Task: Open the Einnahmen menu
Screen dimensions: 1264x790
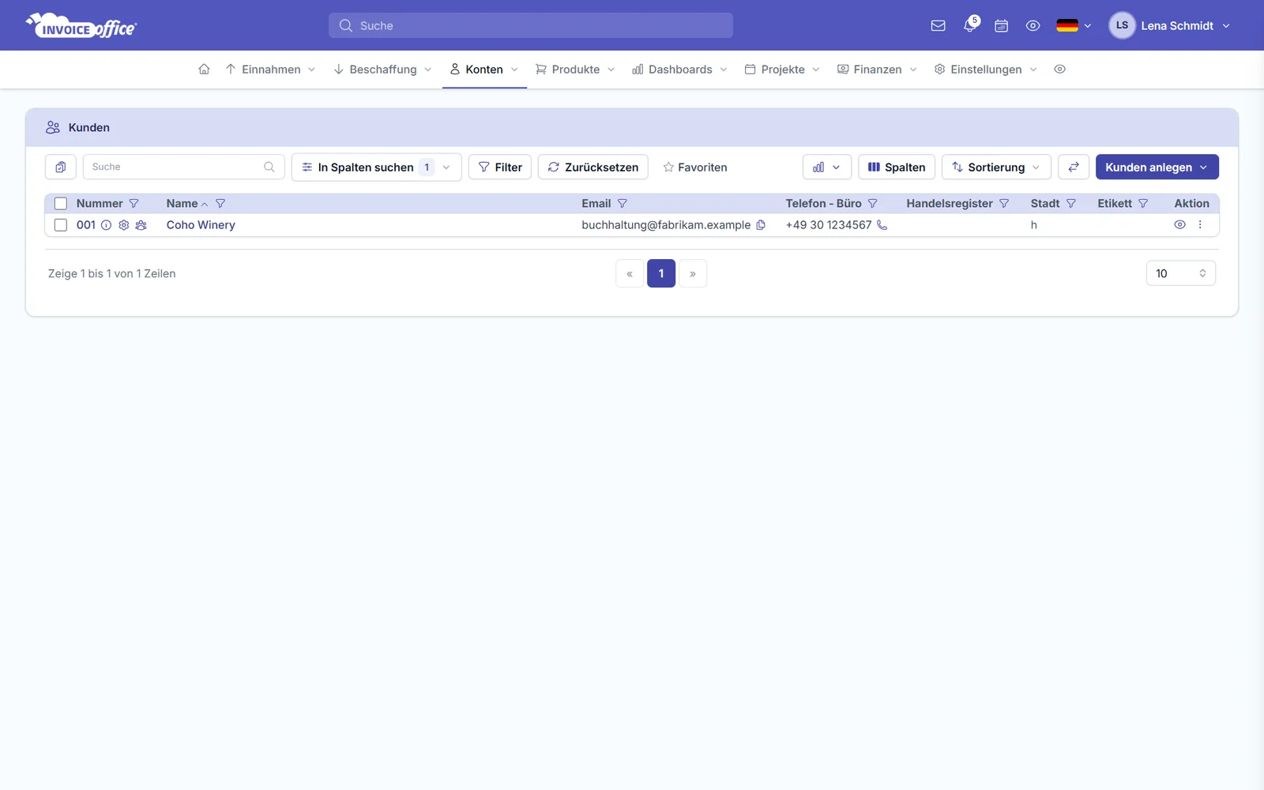Action: pos(270,70)
